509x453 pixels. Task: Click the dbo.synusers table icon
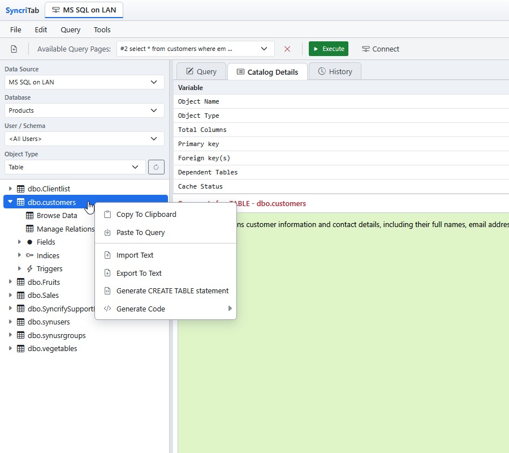(x=20, y=322)
